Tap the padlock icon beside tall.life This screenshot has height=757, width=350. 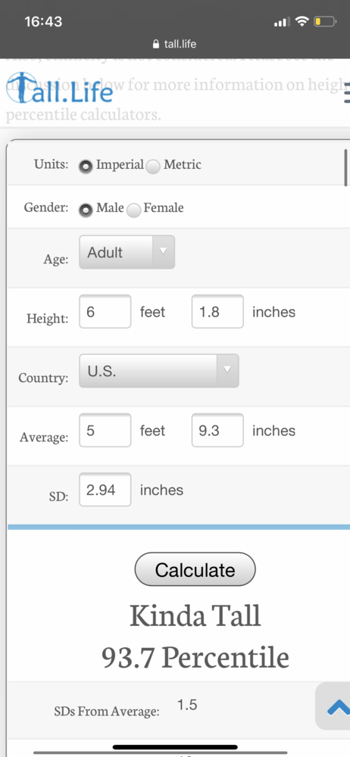click(155, 45)
